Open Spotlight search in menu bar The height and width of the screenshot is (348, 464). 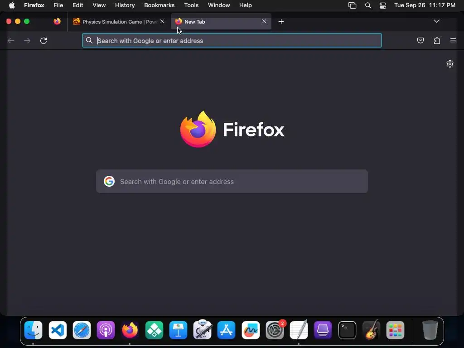(x=368, y=5)
